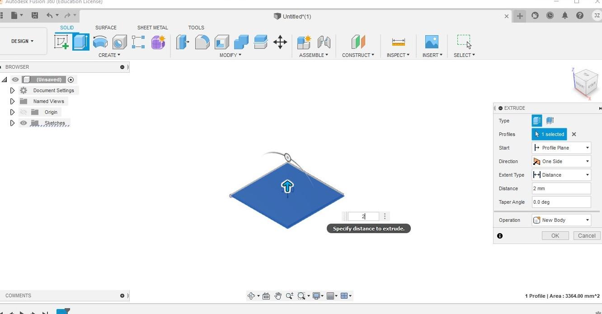Undo the last action
This screenshot has width=602, height=314.
[49, 15]
